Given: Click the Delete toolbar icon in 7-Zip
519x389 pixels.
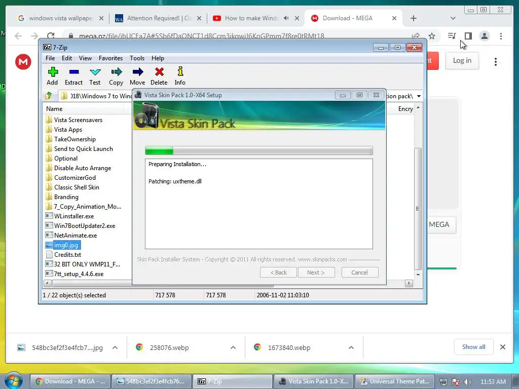Looking at the screenshot, I should pos(159,76).
